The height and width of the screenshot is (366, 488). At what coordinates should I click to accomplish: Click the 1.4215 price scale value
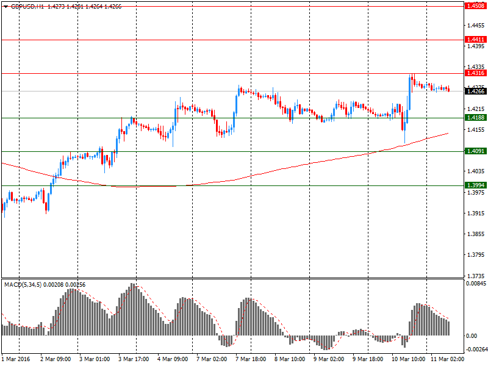pos(476,109)
